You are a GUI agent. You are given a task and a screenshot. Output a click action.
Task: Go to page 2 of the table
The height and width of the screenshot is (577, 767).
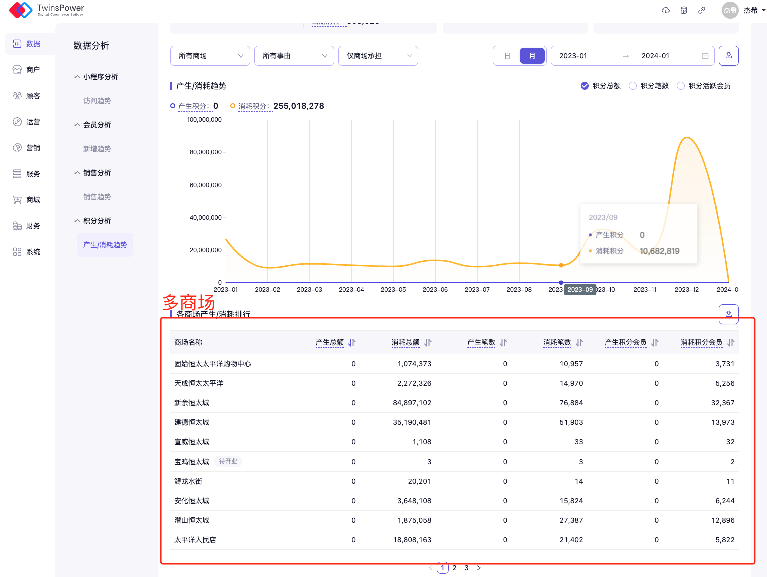[x=454, y=568]
